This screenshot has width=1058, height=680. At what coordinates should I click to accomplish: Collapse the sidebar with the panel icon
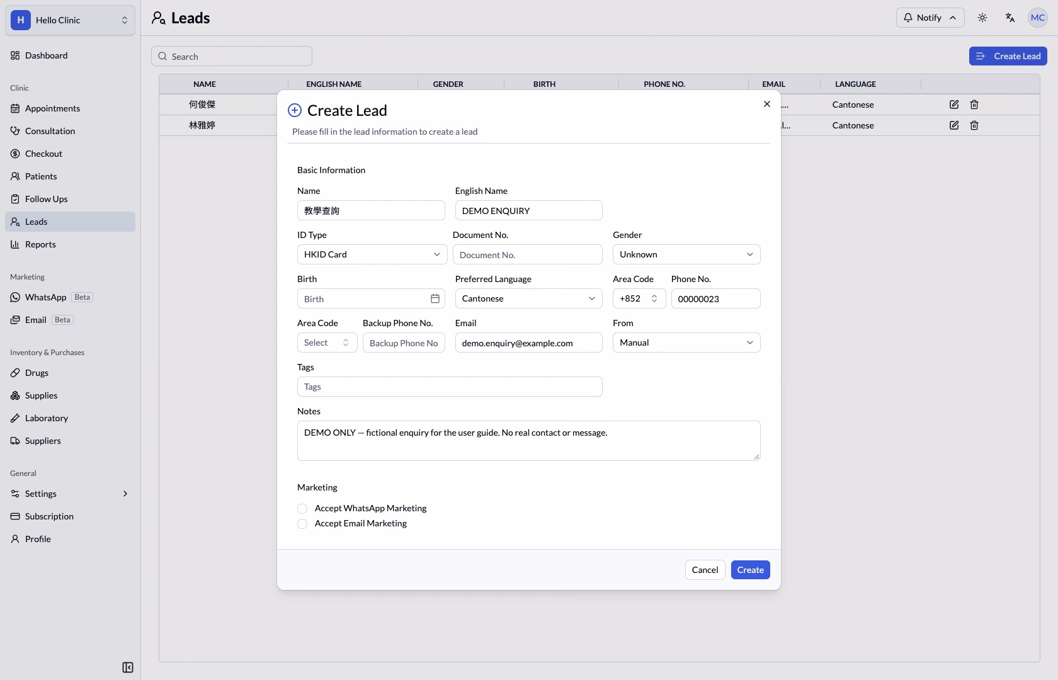128,667
